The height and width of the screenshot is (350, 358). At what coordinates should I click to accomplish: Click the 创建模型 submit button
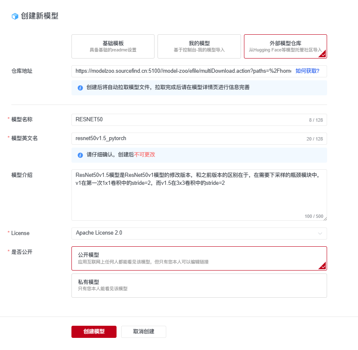coord(94,332)
